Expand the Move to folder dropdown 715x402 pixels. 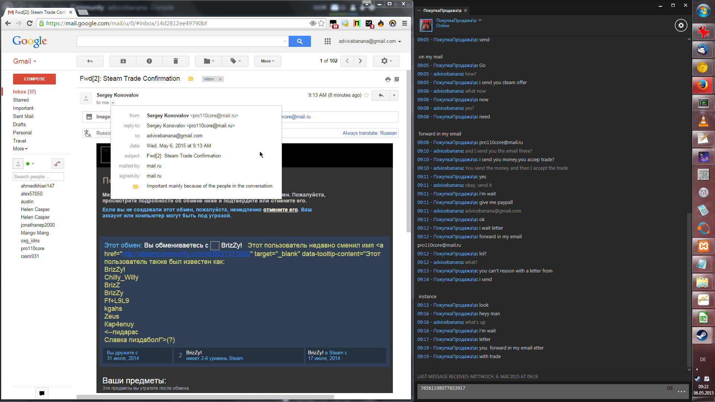[209, 61]
